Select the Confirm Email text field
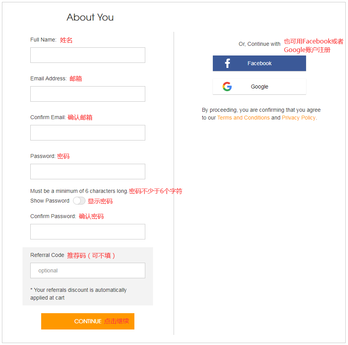The image size is (348, 345). (x=88, y=133)
